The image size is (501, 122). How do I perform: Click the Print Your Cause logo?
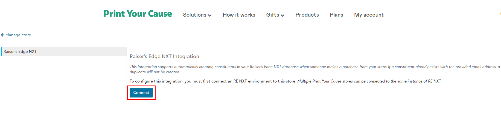click(138, 14)
